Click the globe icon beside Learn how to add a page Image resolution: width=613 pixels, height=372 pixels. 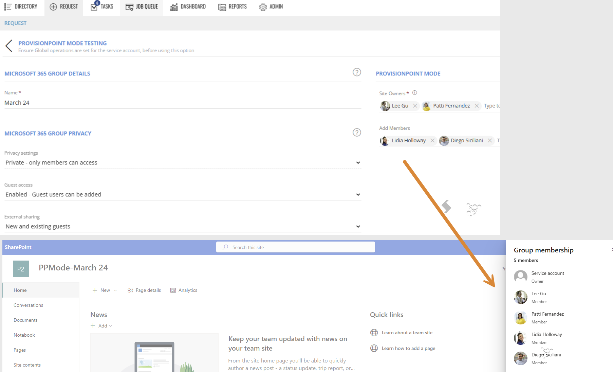pos(374,348)
